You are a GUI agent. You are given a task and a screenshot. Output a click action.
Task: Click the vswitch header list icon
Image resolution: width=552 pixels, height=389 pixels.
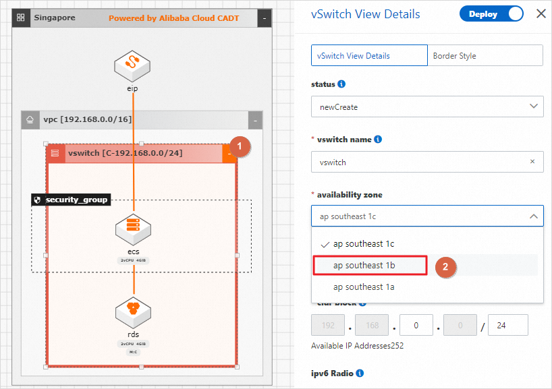pyautogui.click(x=55, y=153)
